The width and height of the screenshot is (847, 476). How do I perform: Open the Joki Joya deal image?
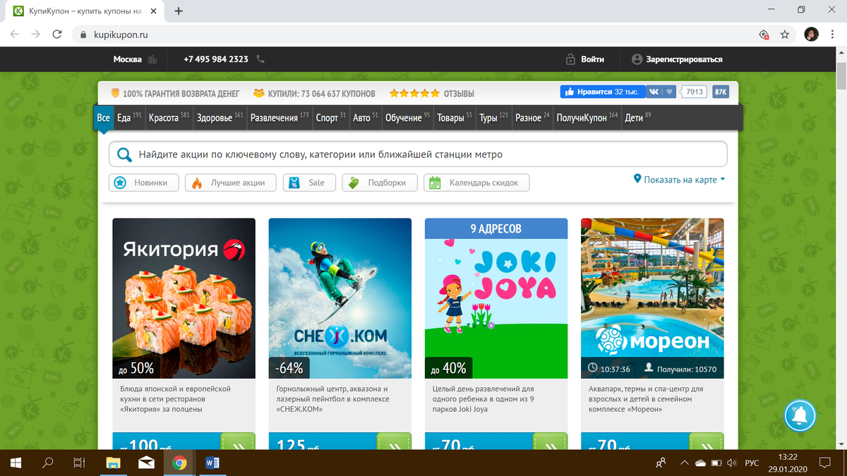click(496, 298)
